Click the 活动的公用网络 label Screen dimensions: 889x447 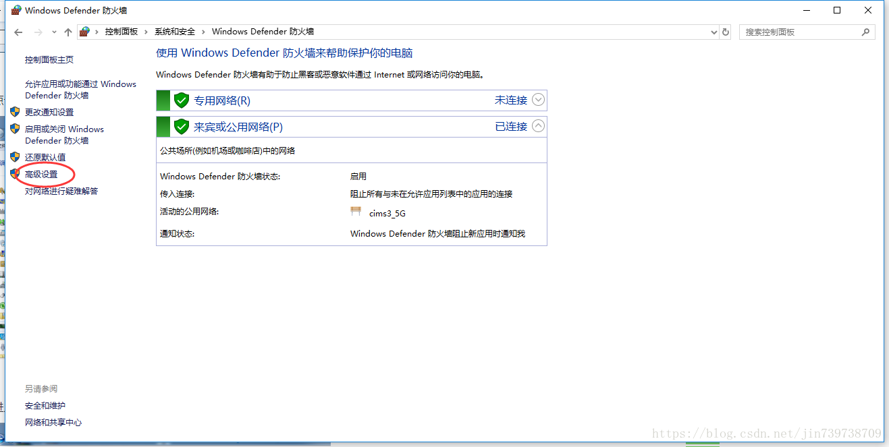(x=190, y=212)
